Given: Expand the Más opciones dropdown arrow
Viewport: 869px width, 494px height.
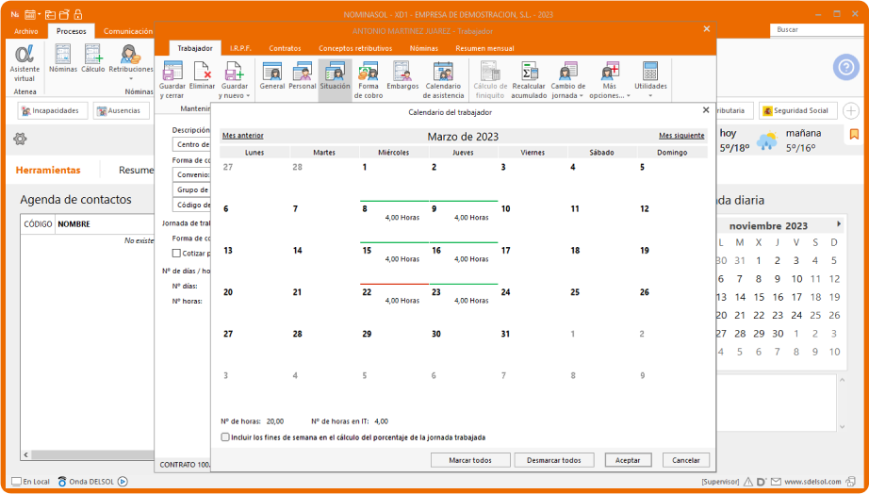Looking at the screenshot, I should (628, 96).
